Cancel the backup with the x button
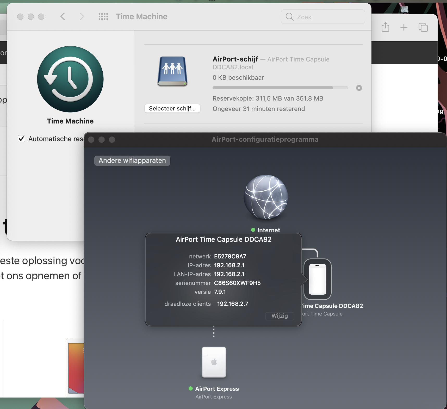This screenshot has height=409, width=447. point(359,88)
